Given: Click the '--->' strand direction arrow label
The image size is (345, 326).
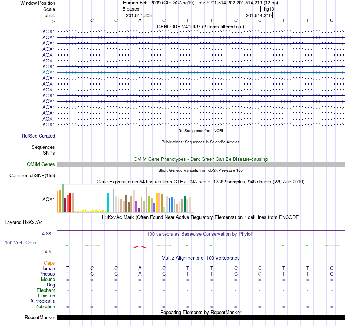Looking at the screenshot, I should click(x=51, y=21).
